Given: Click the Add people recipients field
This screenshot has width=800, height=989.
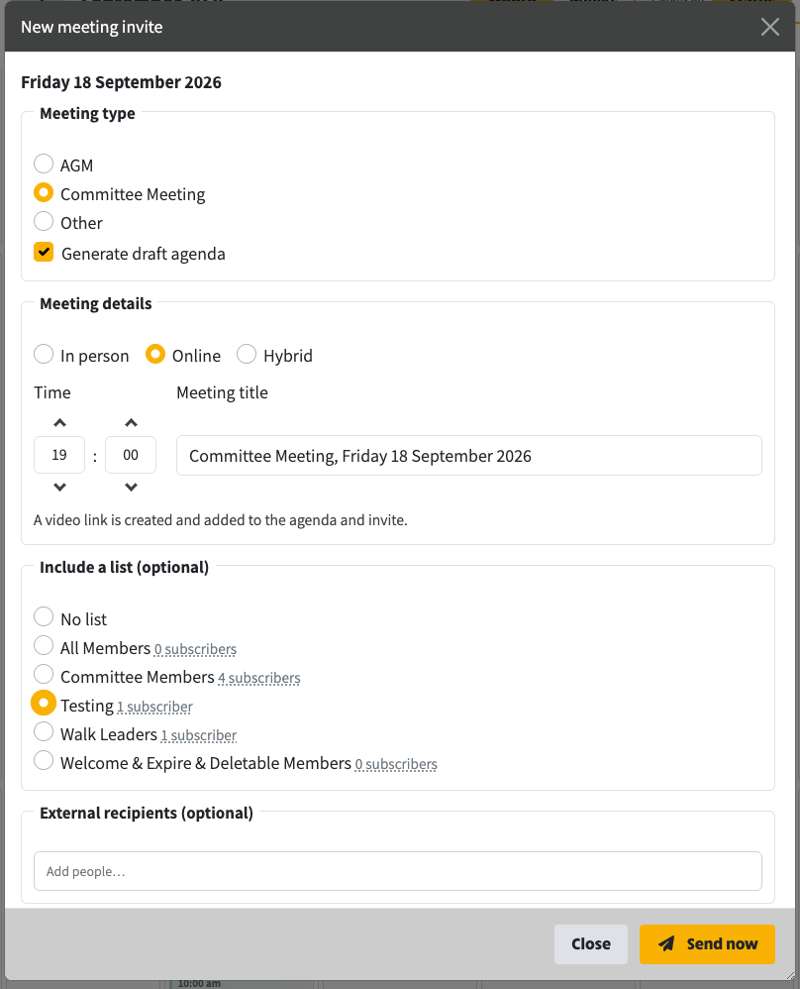Looking at the screenshot, I should tap(398, 871).
